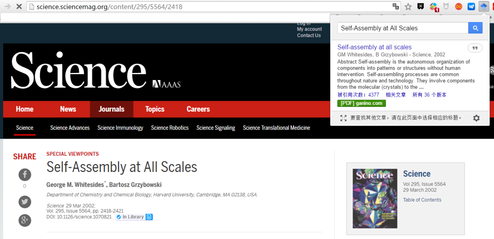Viewport: 494px width, 239px height.
Task: Click the Science journal cover thumbnail
Action: click(x=375, y=198)
